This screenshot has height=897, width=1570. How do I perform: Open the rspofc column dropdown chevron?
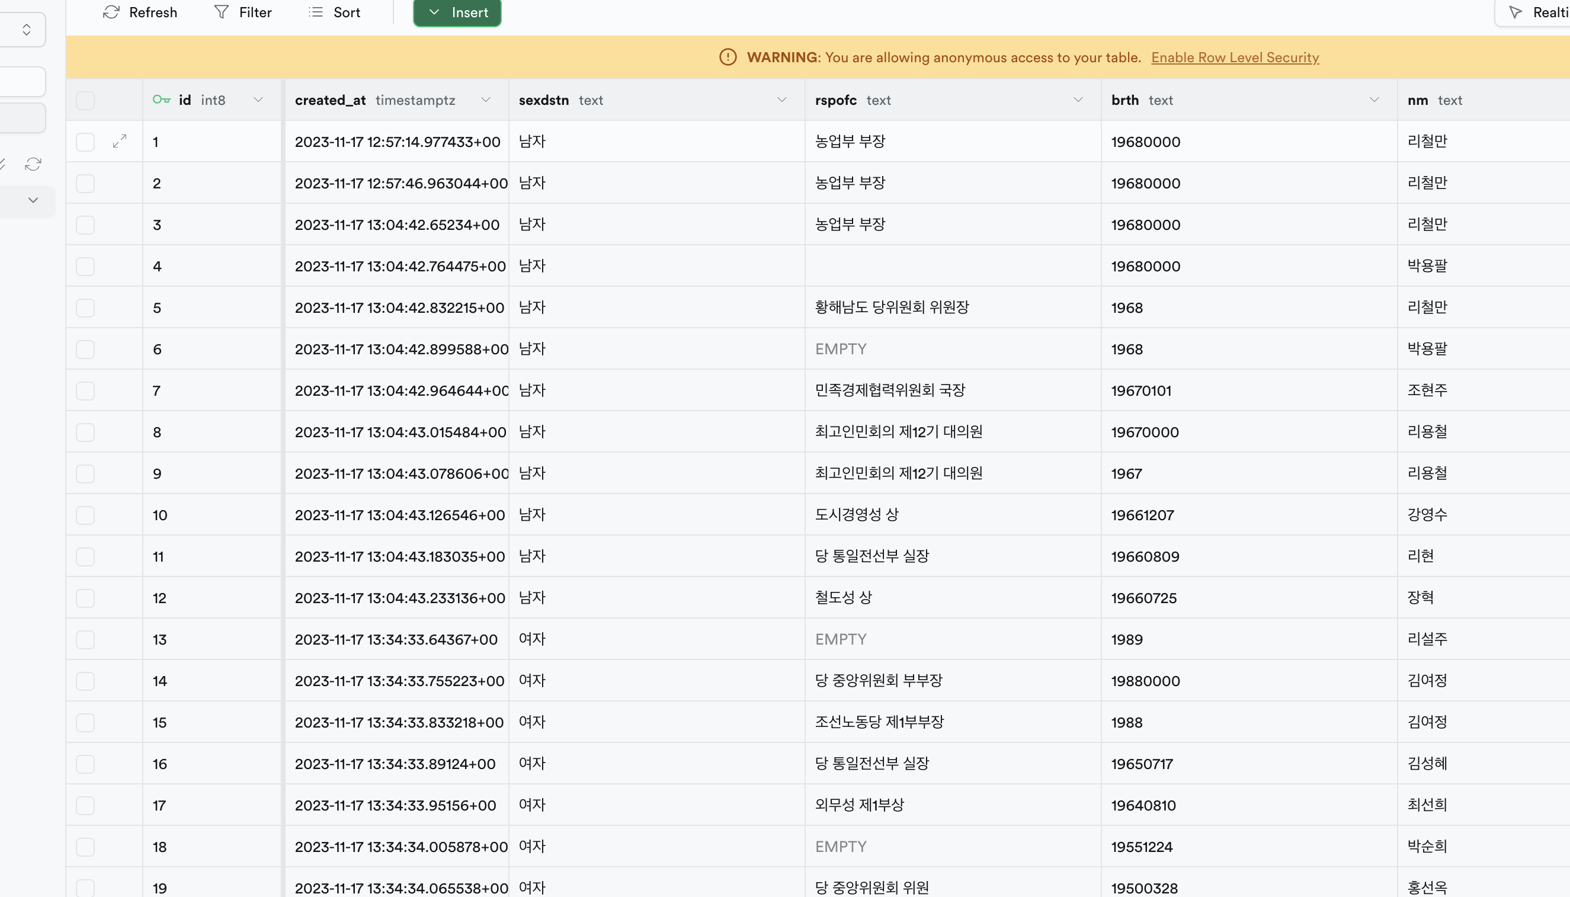pyautogui.click(x=1078, y=100)
